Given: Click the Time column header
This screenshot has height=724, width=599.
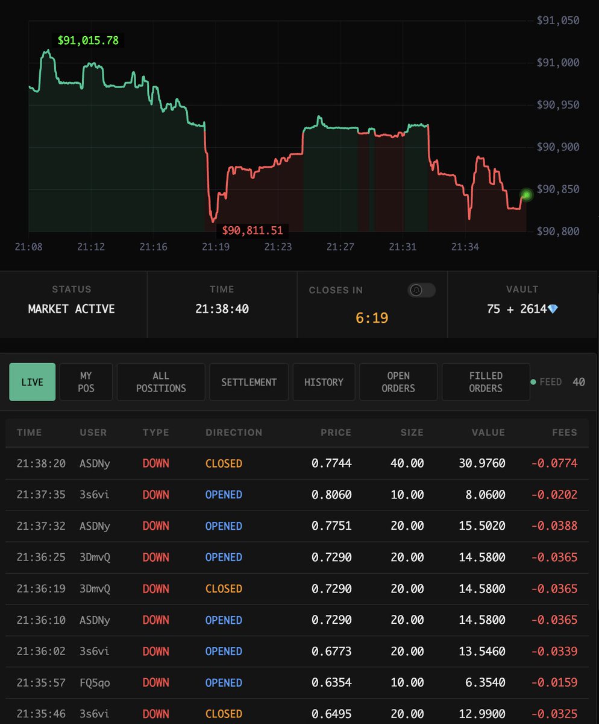Looking at the screenshot, I should [30, 433].
